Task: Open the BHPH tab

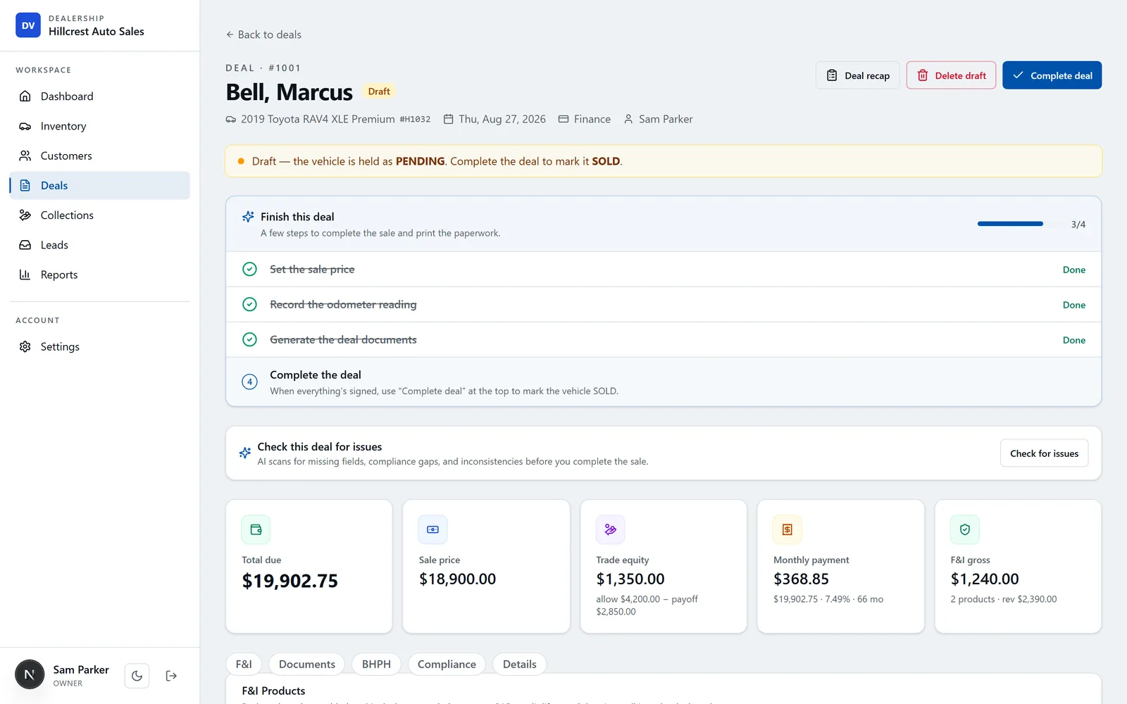Action: (x=376, y=664)
